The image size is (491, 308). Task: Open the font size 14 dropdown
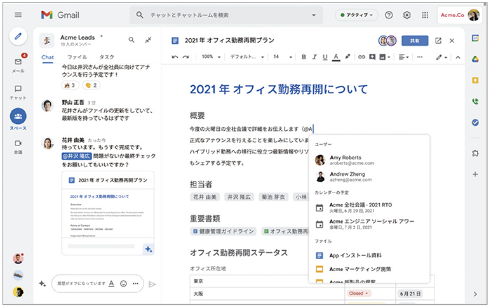283,57
